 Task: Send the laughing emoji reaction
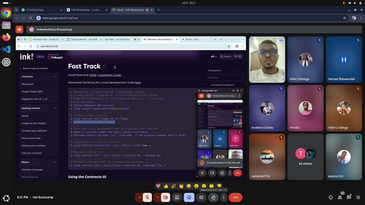coord(189,186)
